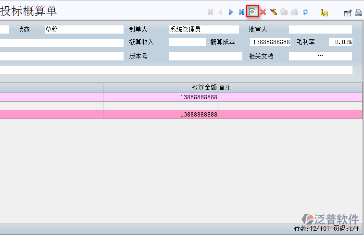The image size is (364, 235).
Task: Click the blue refresh arrows icon
Action: click(305, 12)
